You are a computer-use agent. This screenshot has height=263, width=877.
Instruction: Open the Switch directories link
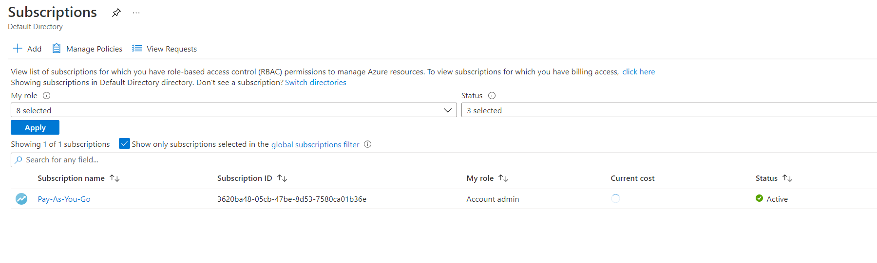[x=315, y=83]
